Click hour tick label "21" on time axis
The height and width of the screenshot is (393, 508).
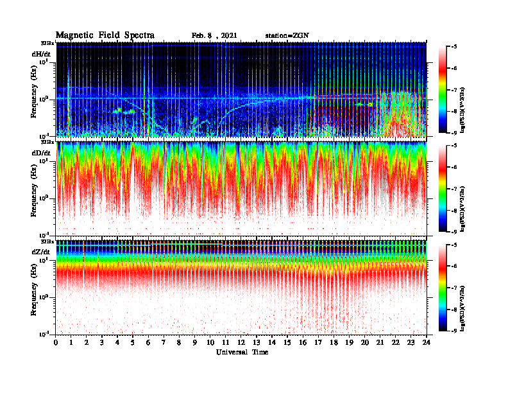pyautogui.click(x=380, y=342)
